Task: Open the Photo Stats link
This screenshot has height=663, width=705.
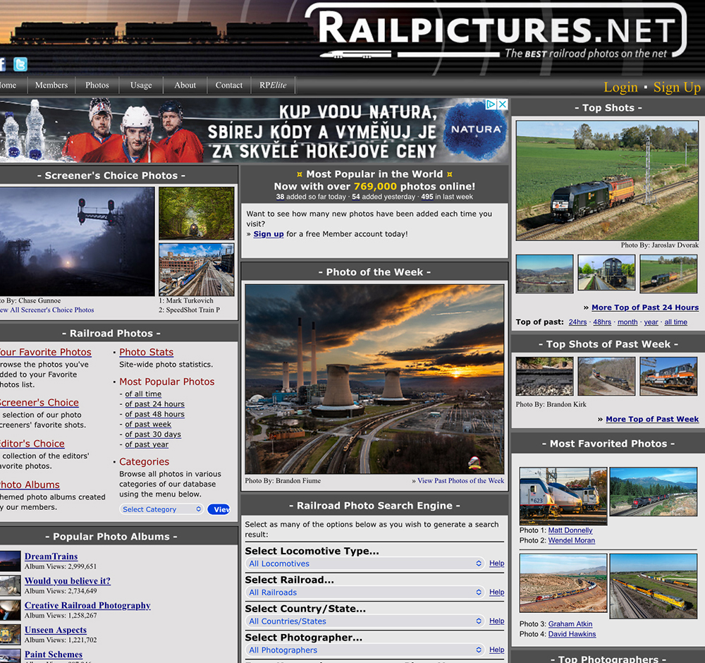Action: pyautogui.click(x=147, y=352)
